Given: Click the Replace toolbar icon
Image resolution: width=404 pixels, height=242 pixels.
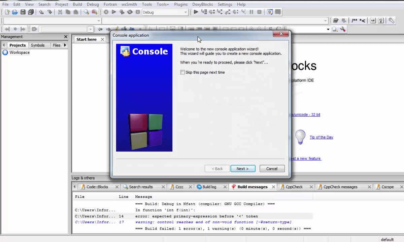Looking at the screenshot, I should 94,12.
